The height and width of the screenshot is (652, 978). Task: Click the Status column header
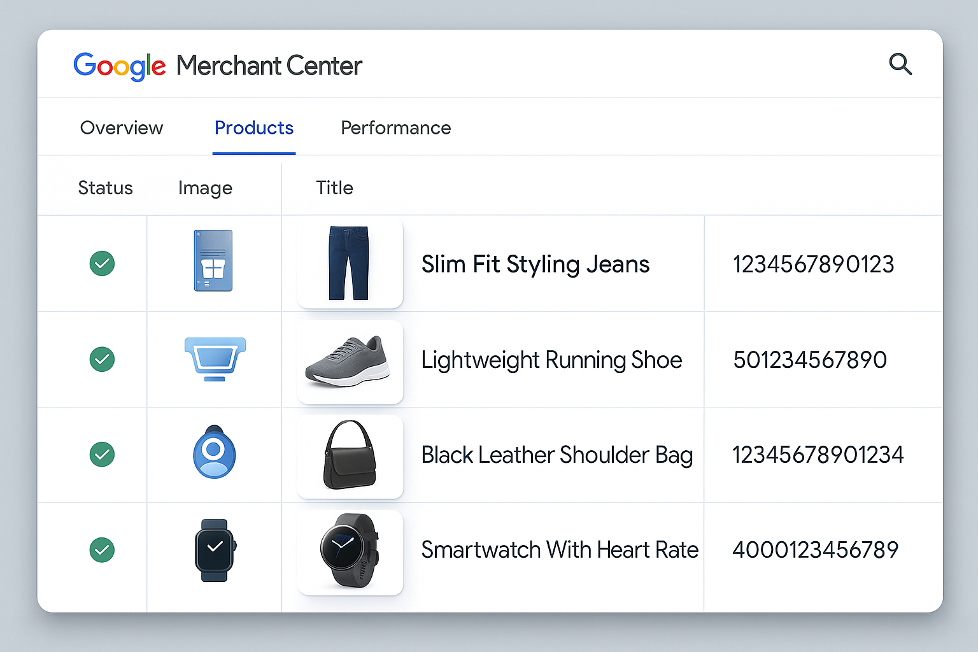pyautogui.click(x=105, y=188)
